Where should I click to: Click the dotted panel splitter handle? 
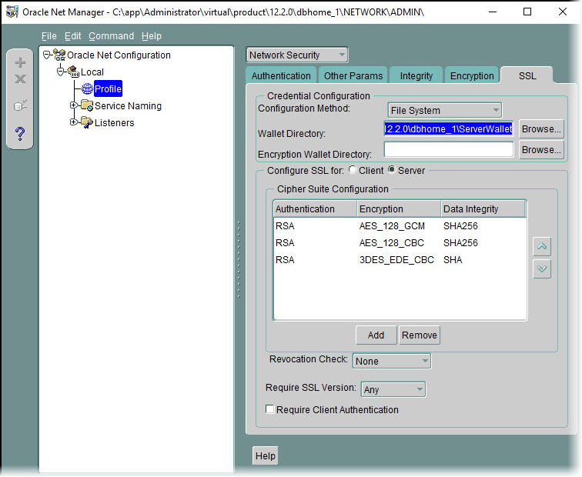239,259
